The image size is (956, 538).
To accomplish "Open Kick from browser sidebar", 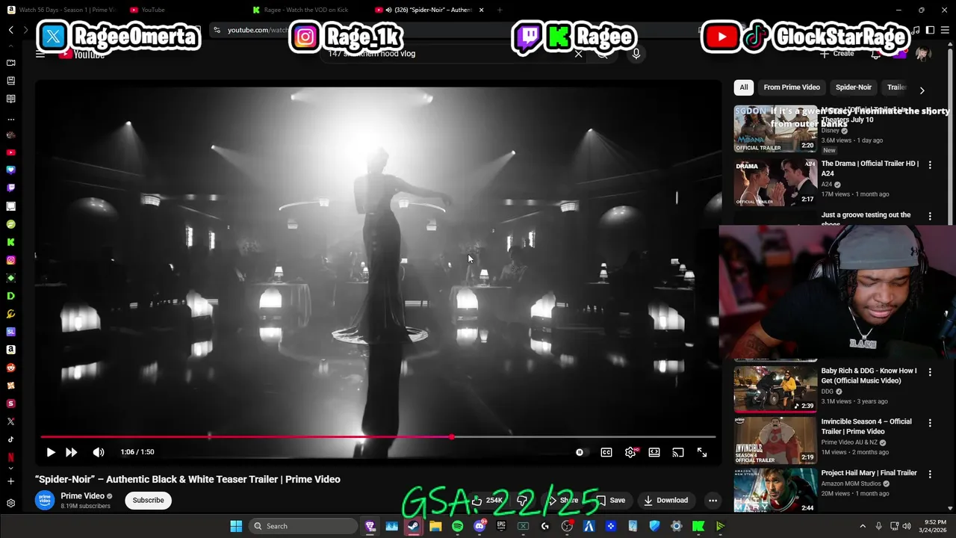I will pyautogui.click(x=10, y=242).
